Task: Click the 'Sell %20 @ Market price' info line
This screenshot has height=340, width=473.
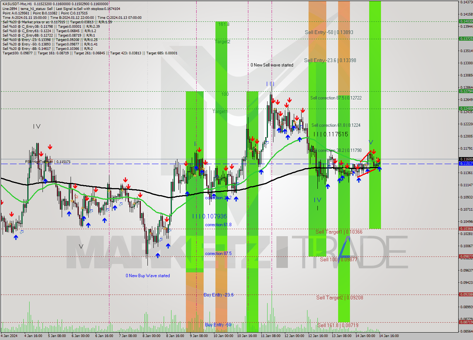Action: 57,22
